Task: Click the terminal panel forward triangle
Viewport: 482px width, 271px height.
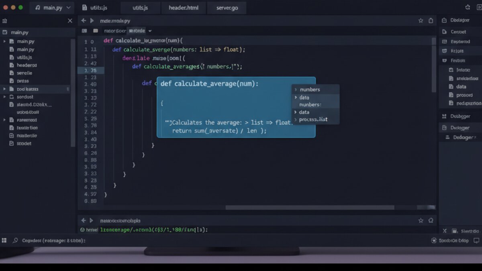Action: pyautogui.click(x=92, y=220)
